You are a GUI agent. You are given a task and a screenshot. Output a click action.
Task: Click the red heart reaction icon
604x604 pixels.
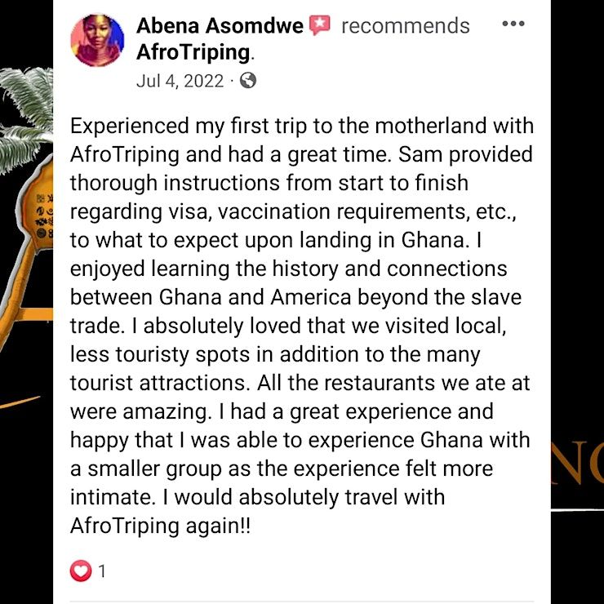[80, 571]
